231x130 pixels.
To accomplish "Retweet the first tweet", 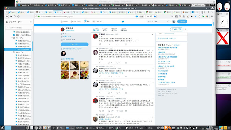I will pyautogui.click(x=109, y=44).
